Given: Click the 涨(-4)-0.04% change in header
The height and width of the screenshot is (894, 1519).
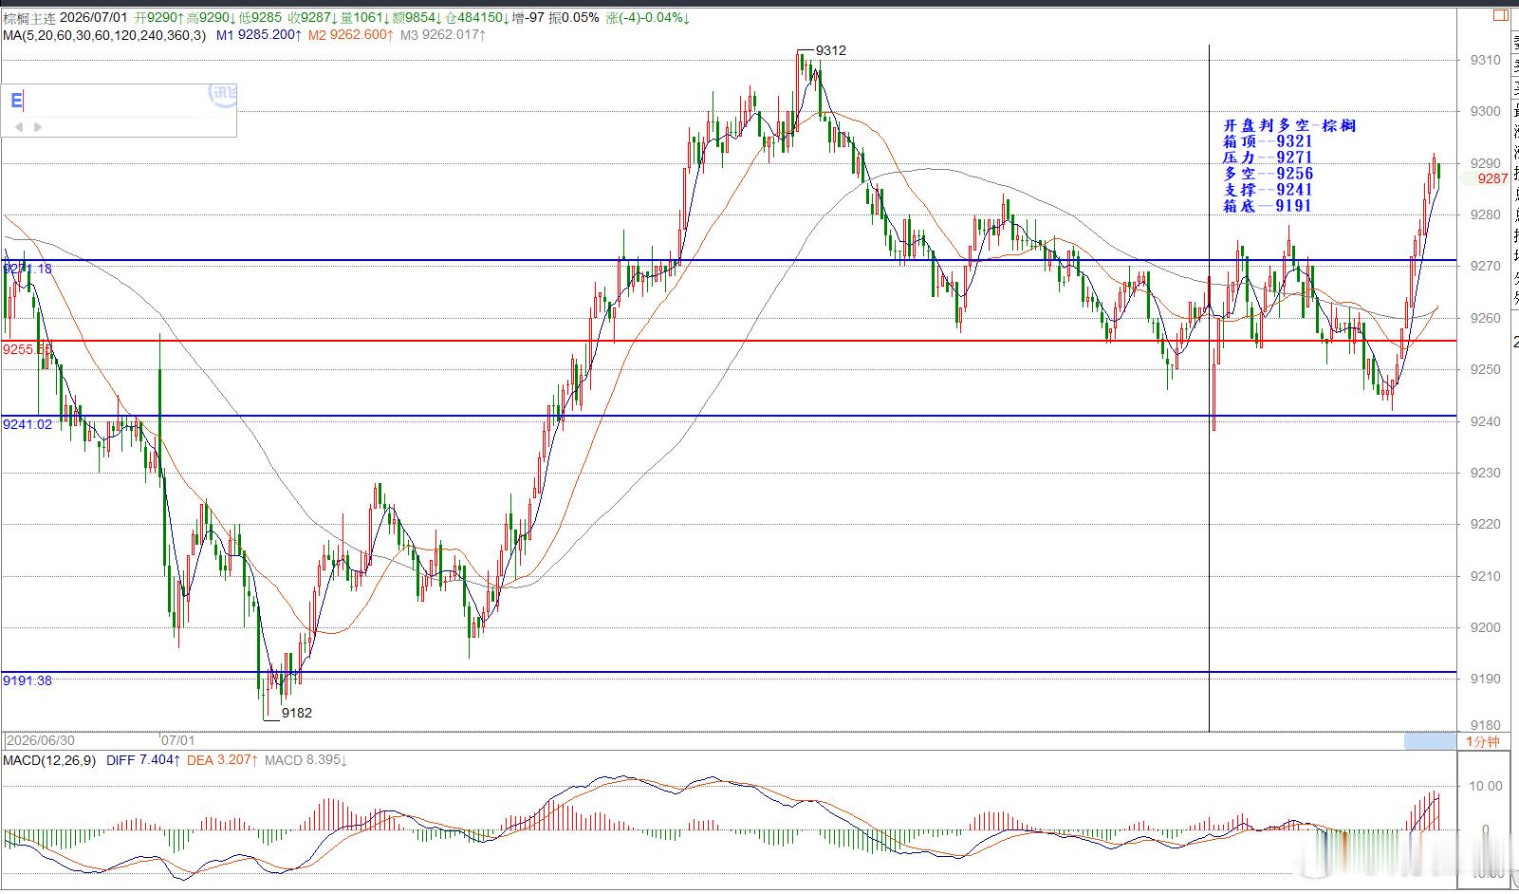Looking at the screenshot, I should click(x=648, y=18).
